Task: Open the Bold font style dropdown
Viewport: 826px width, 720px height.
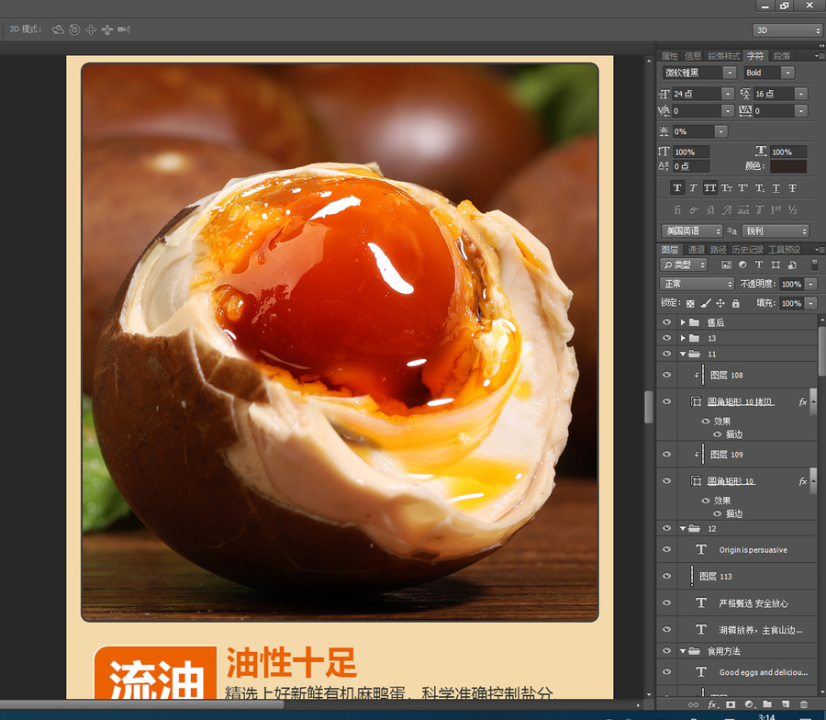Action: pyautogui.click(x=787, y=73)
